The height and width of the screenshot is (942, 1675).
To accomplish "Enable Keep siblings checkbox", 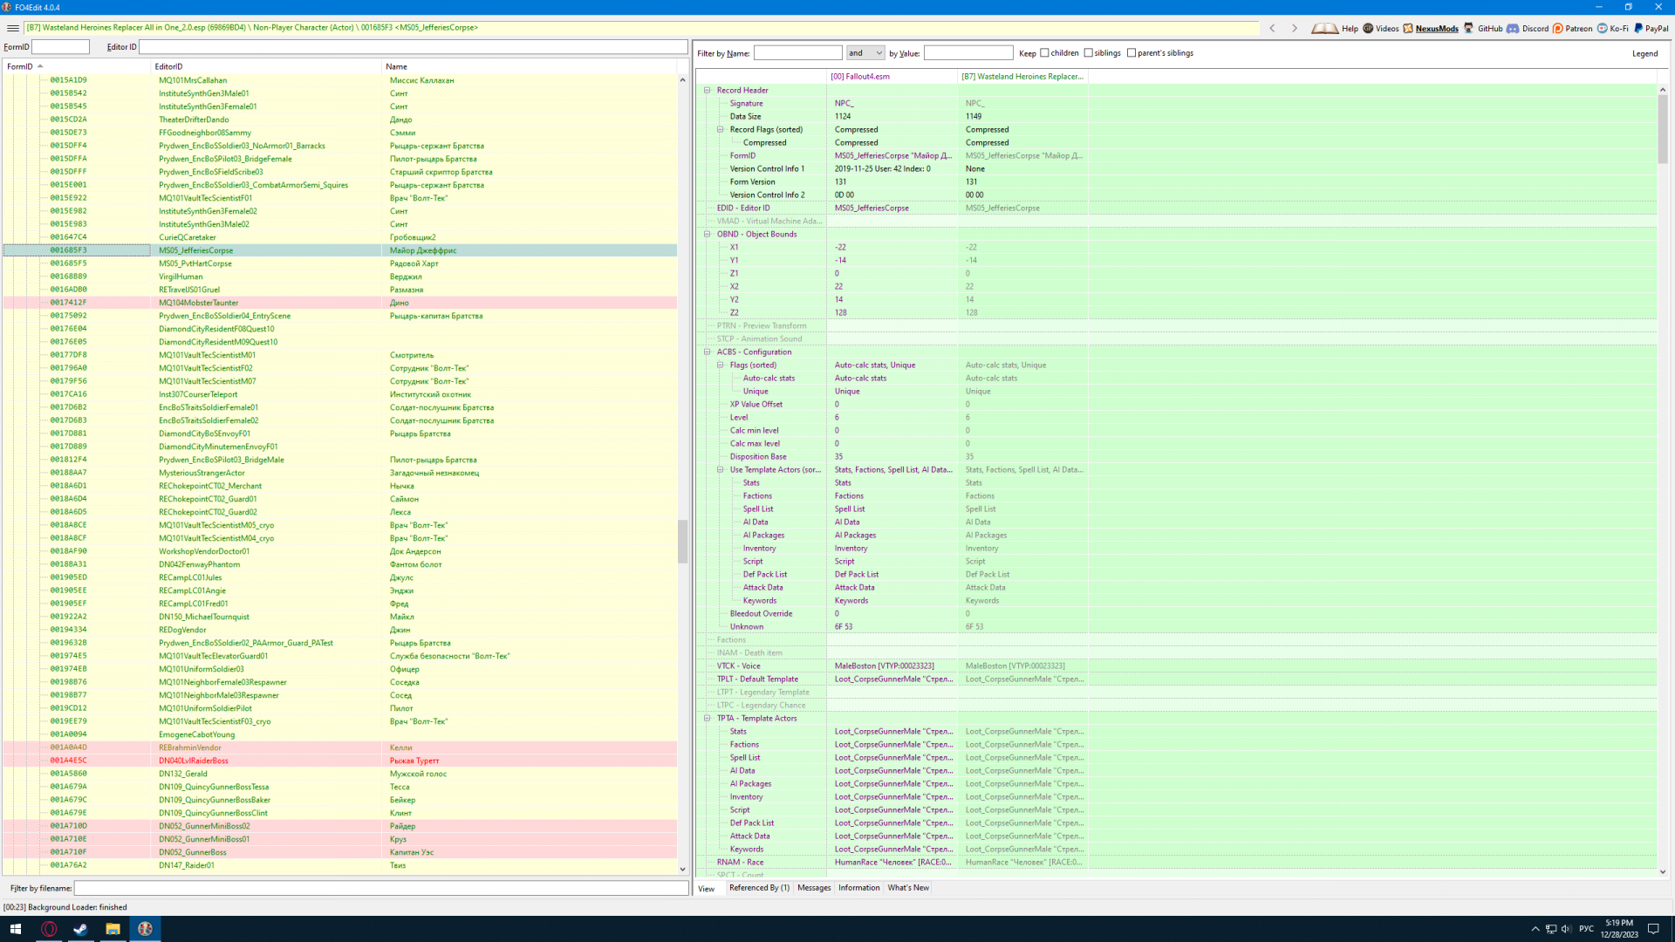I will pyautogui.click(x=1089, y=53).
